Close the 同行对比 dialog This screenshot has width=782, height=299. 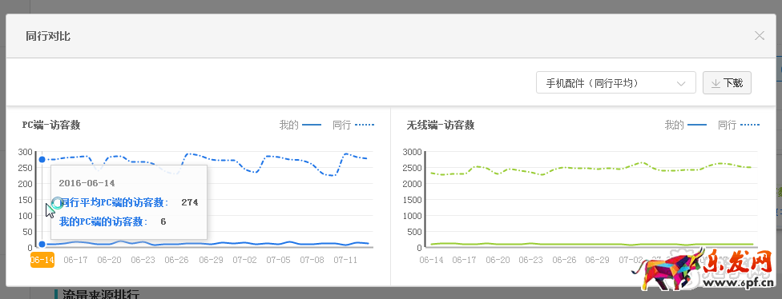(759, 36)
